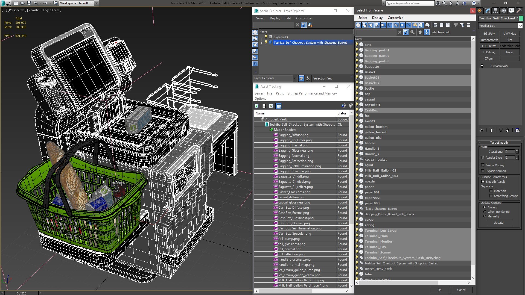The width and height of the screenshot is (525, 295).
Task: Open the Hierarchy command panel tab
Action: point(495,11)
